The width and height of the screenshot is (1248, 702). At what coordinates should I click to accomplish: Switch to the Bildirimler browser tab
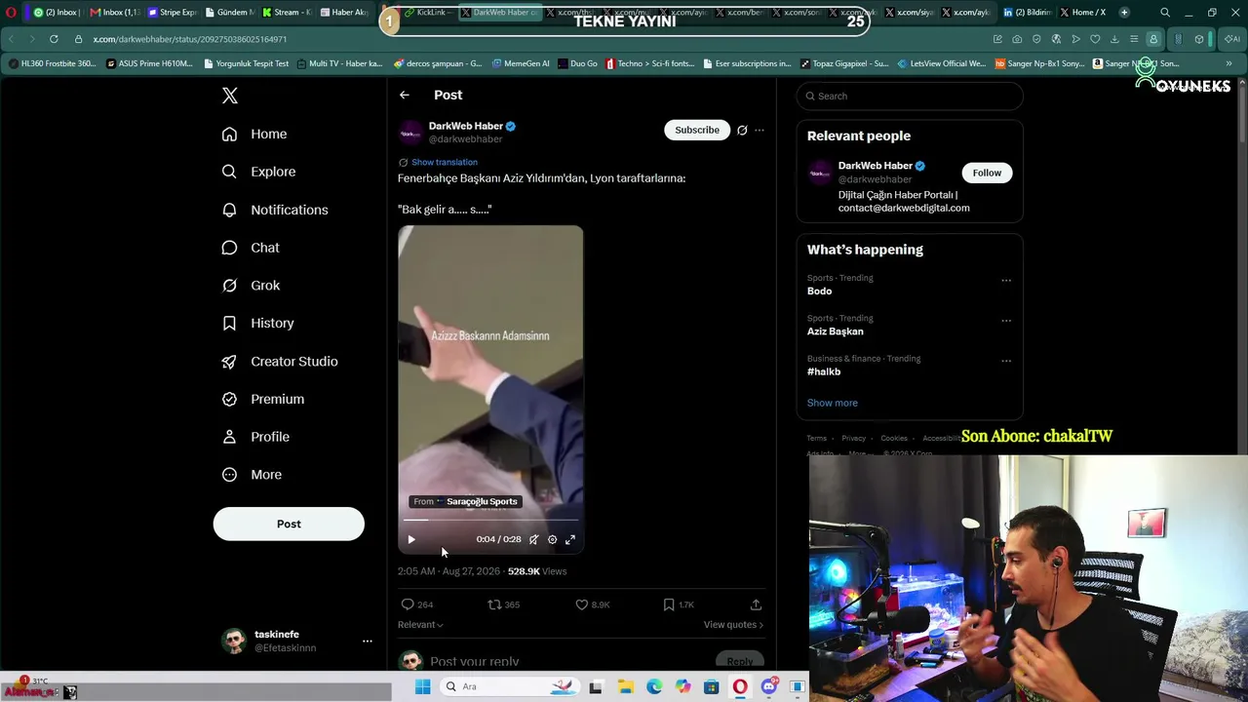(x=1027, y=13)
